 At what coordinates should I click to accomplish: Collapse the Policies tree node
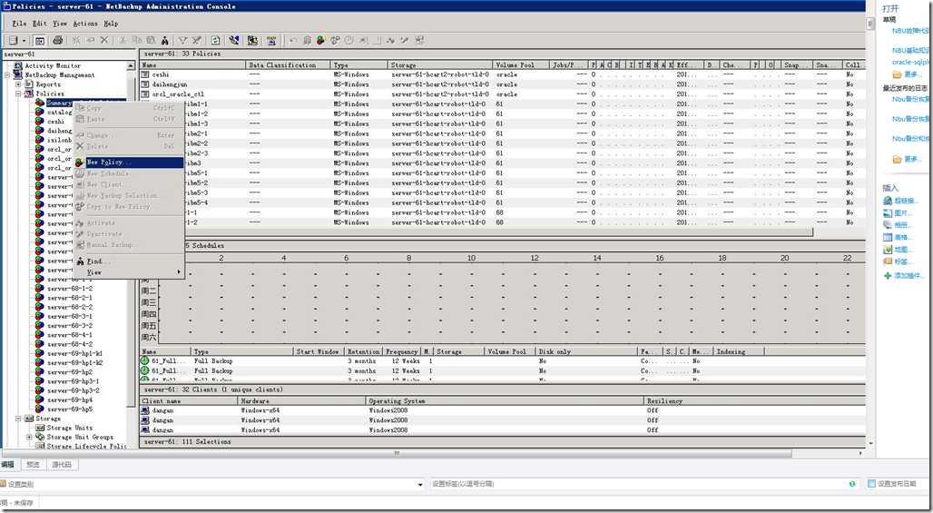(x=18, y=94)
